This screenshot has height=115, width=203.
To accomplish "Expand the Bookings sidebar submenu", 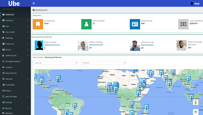I will click(x=15, y=38).
